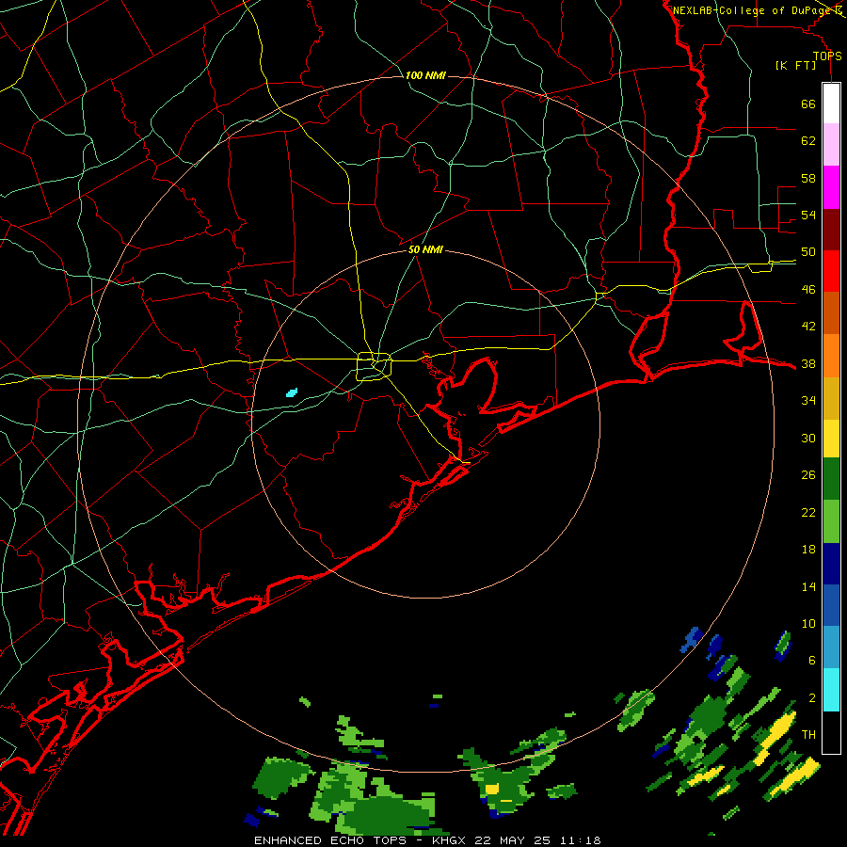
Task: Select the 38 legend value
Action: click(x=808, y=364)
